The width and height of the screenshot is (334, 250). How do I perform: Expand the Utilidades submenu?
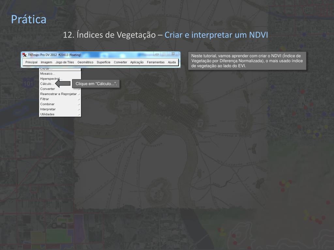pyautogui.click(x=60, y=114)
